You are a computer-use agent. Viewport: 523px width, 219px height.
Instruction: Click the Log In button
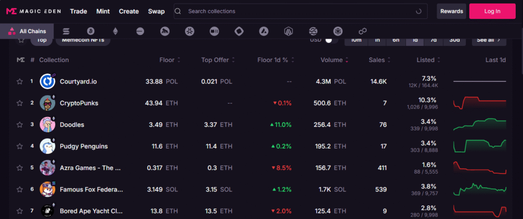(x=492, y=11)
